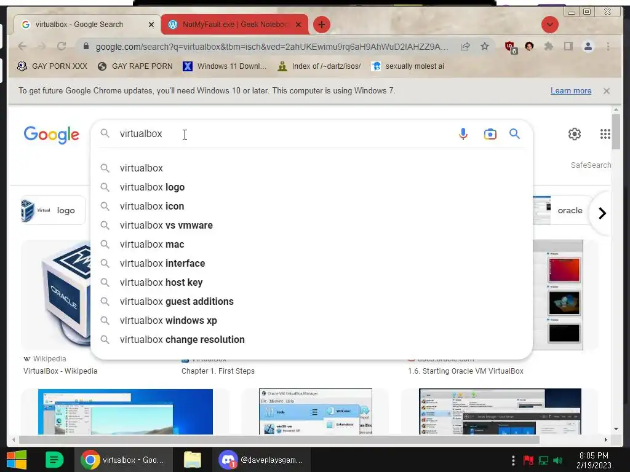Open the taskbar clock showing 8:05 PM
Viewport: 630px width, 472px height.
coord(594,460)
